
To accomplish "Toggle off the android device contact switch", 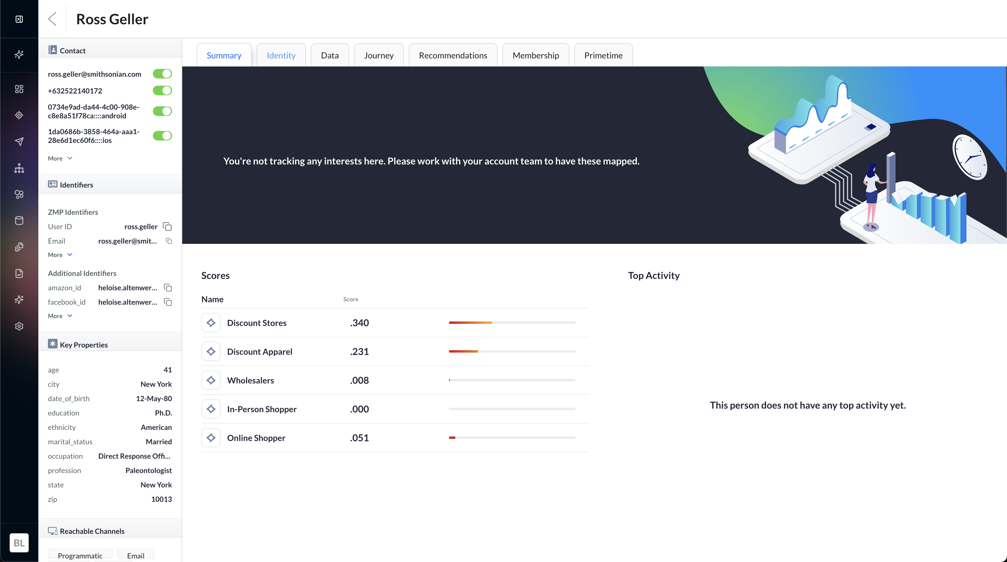I will point(162,111).
